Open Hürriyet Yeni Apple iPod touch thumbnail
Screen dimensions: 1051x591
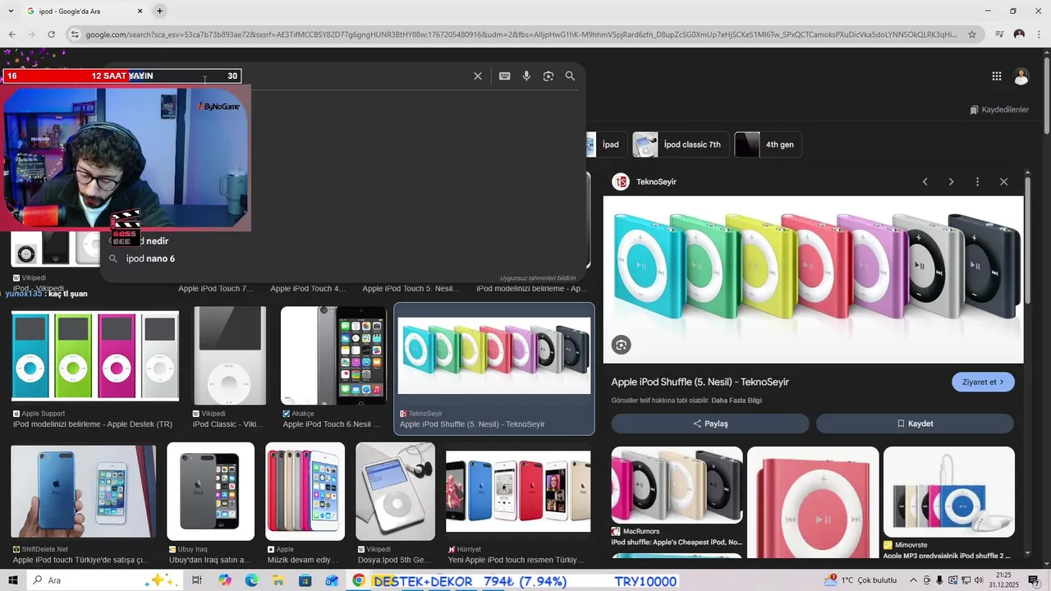518,492
